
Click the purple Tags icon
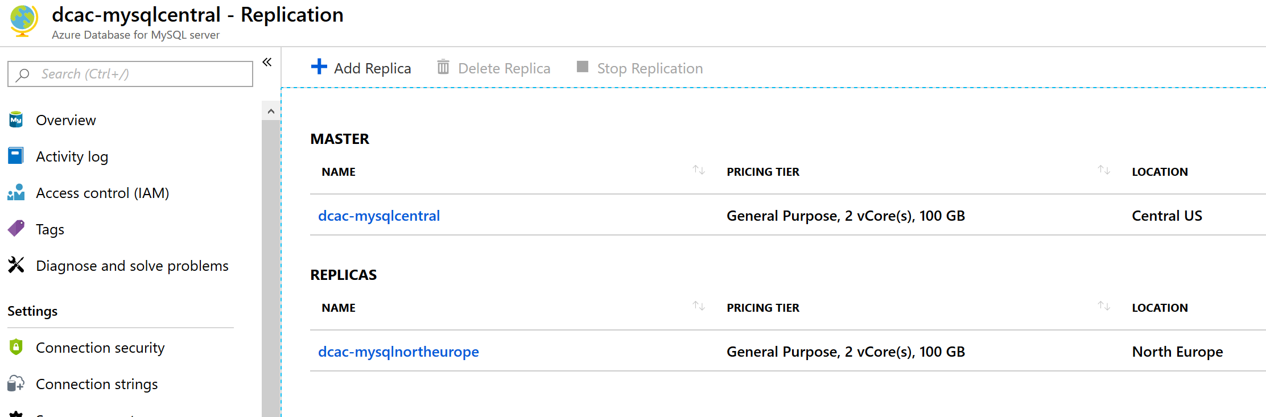click(x=16, y=228)
